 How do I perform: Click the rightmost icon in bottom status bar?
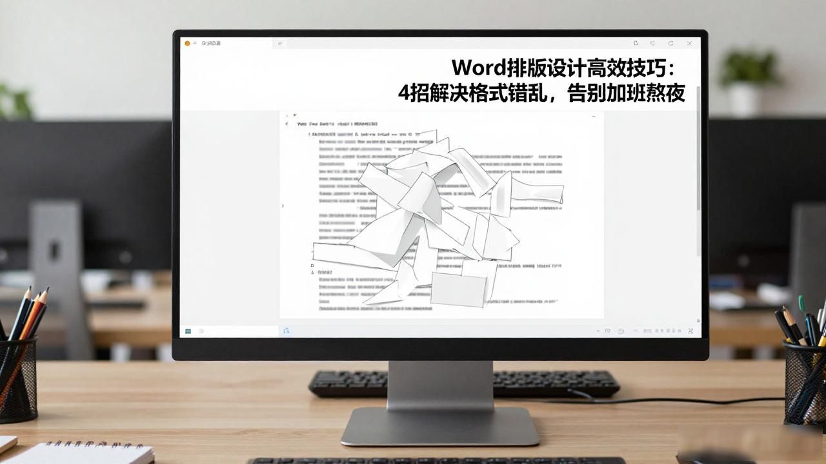pos(691,331)
